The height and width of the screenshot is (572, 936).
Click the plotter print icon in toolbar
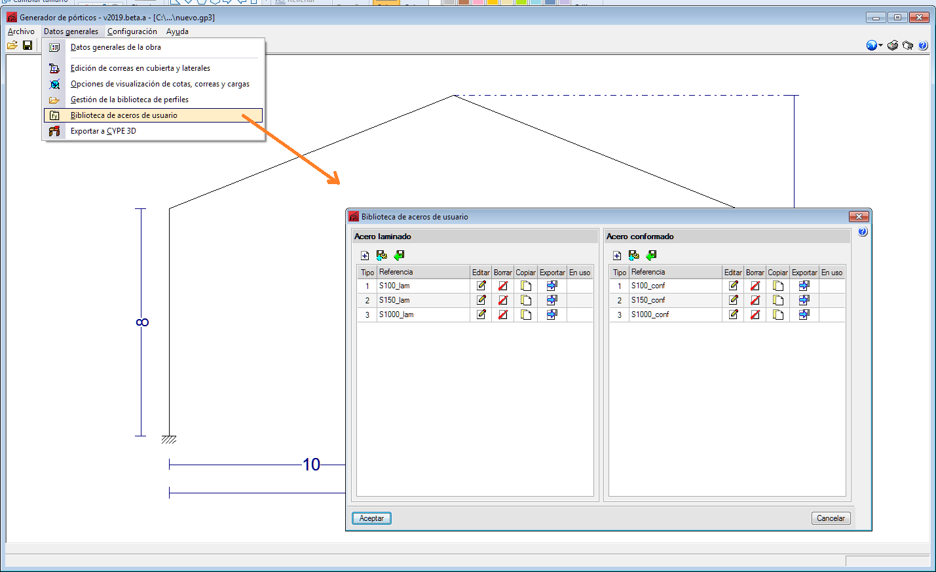click(x=908, y=45)
